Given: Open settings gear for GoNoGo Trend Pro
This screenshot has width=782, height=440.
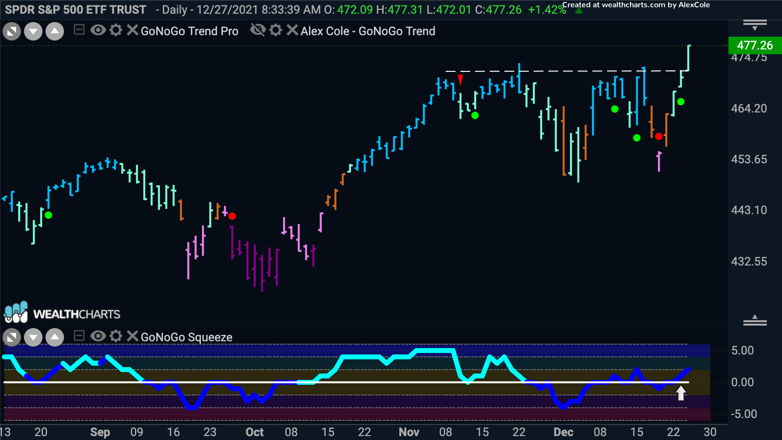Looking at the screenshot, I should click(116, 30).
